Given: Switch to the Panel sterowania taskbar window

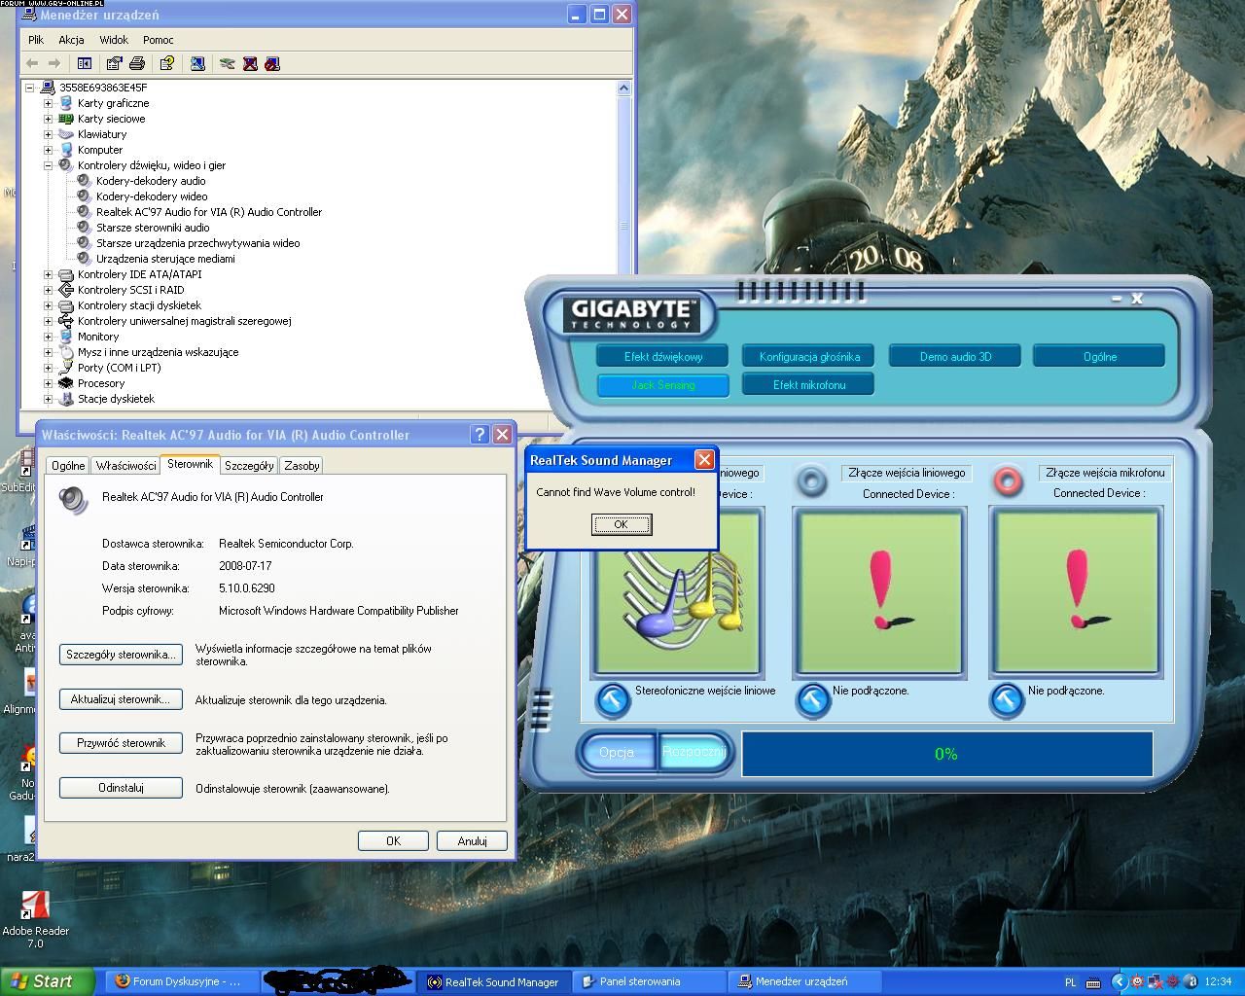Looking at the screenshot, I should pyautogui.click(x=649, y=982).
